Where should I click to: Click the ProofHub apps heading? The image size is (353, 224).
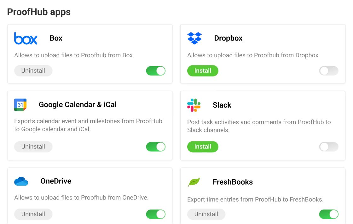click(x=38, y=12)
